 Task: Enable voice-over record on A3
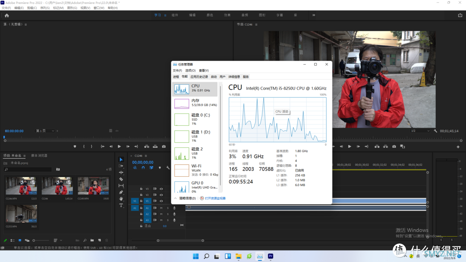pyautogui.click(x=174, y=220)
